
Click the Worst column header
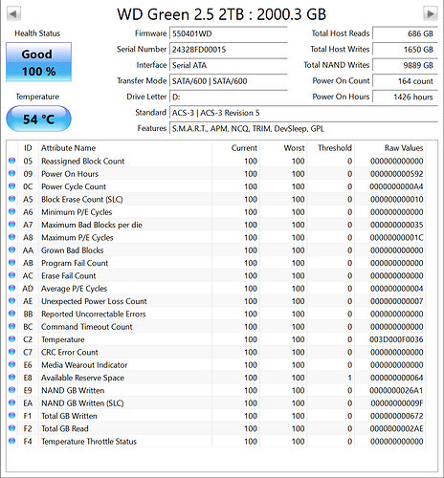coord(294,148)
